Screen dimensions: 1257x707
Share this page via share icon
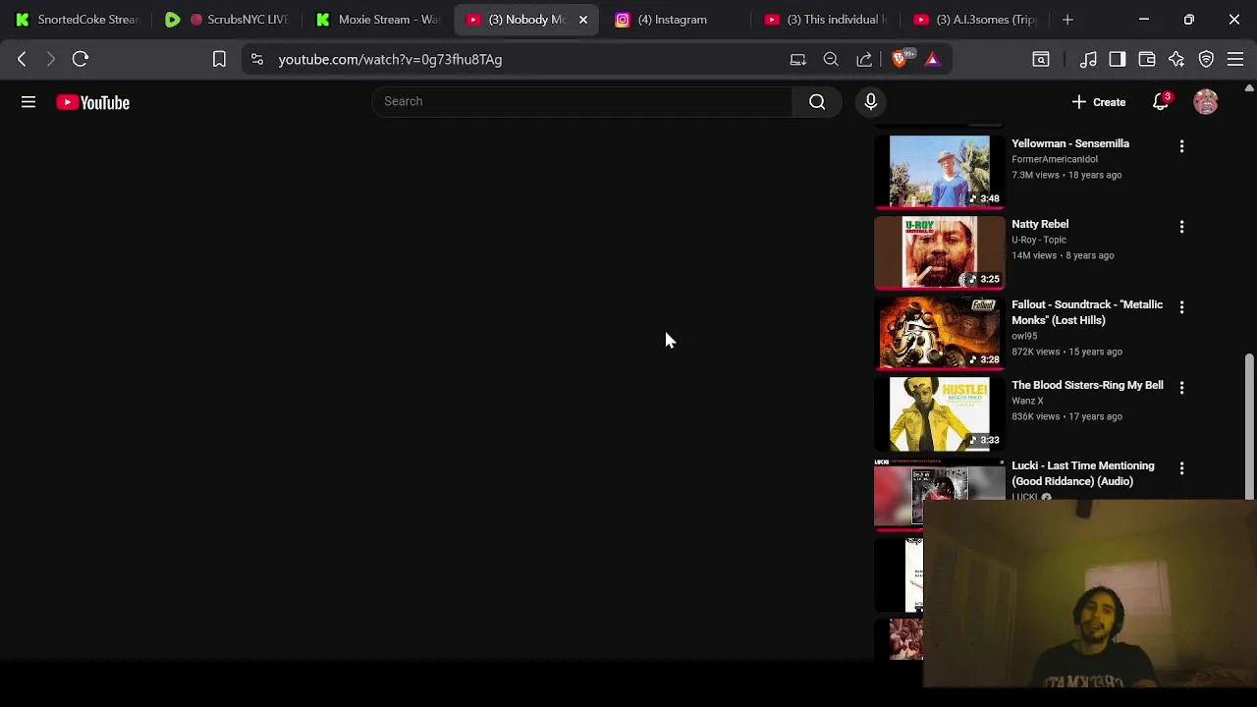[864, 59]
